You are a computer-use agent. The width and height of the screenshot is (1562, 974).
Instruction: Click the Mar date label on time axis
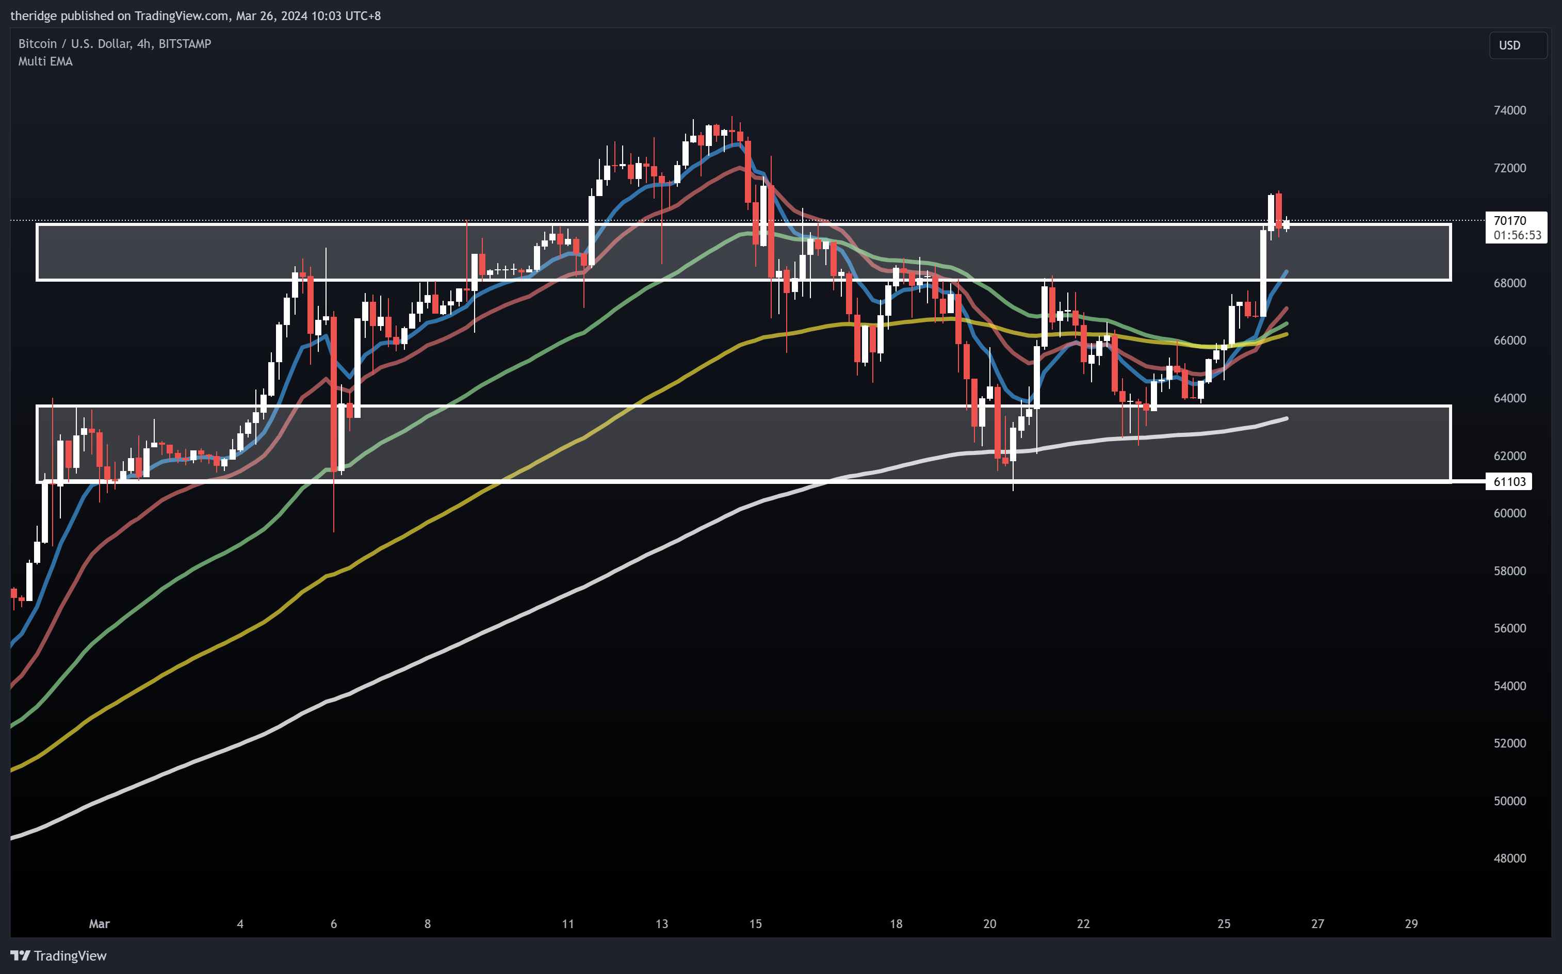coord(99,924)
